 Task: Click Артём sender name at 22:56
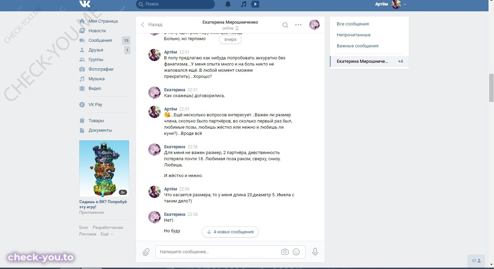pyautogui.click(x=171, y=189)
